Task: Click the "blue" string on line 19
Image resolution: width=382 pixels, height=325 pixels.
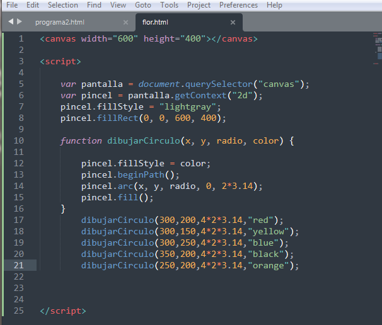Action: 263,242
